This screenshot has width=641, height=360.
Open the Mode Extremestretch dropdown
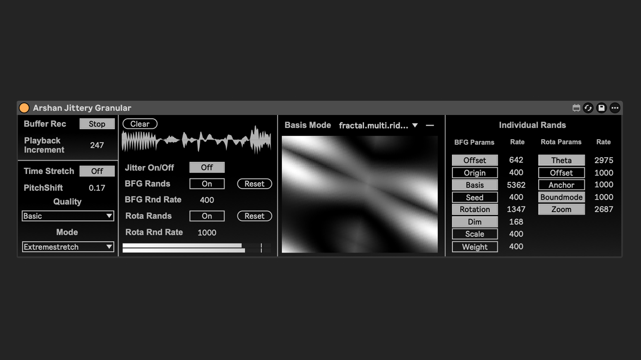tap(68, 247)
